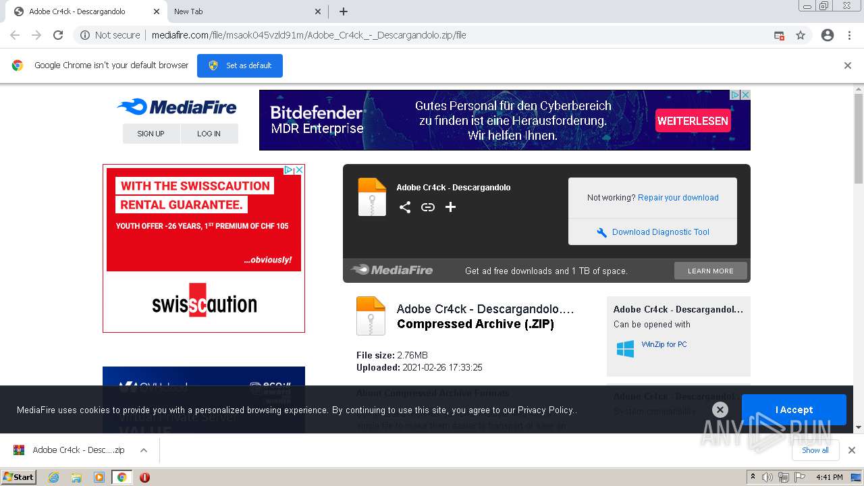The width and height of the screenshot is (864, 486).
Task: Close the downloads bar
Action: [851, 450]
